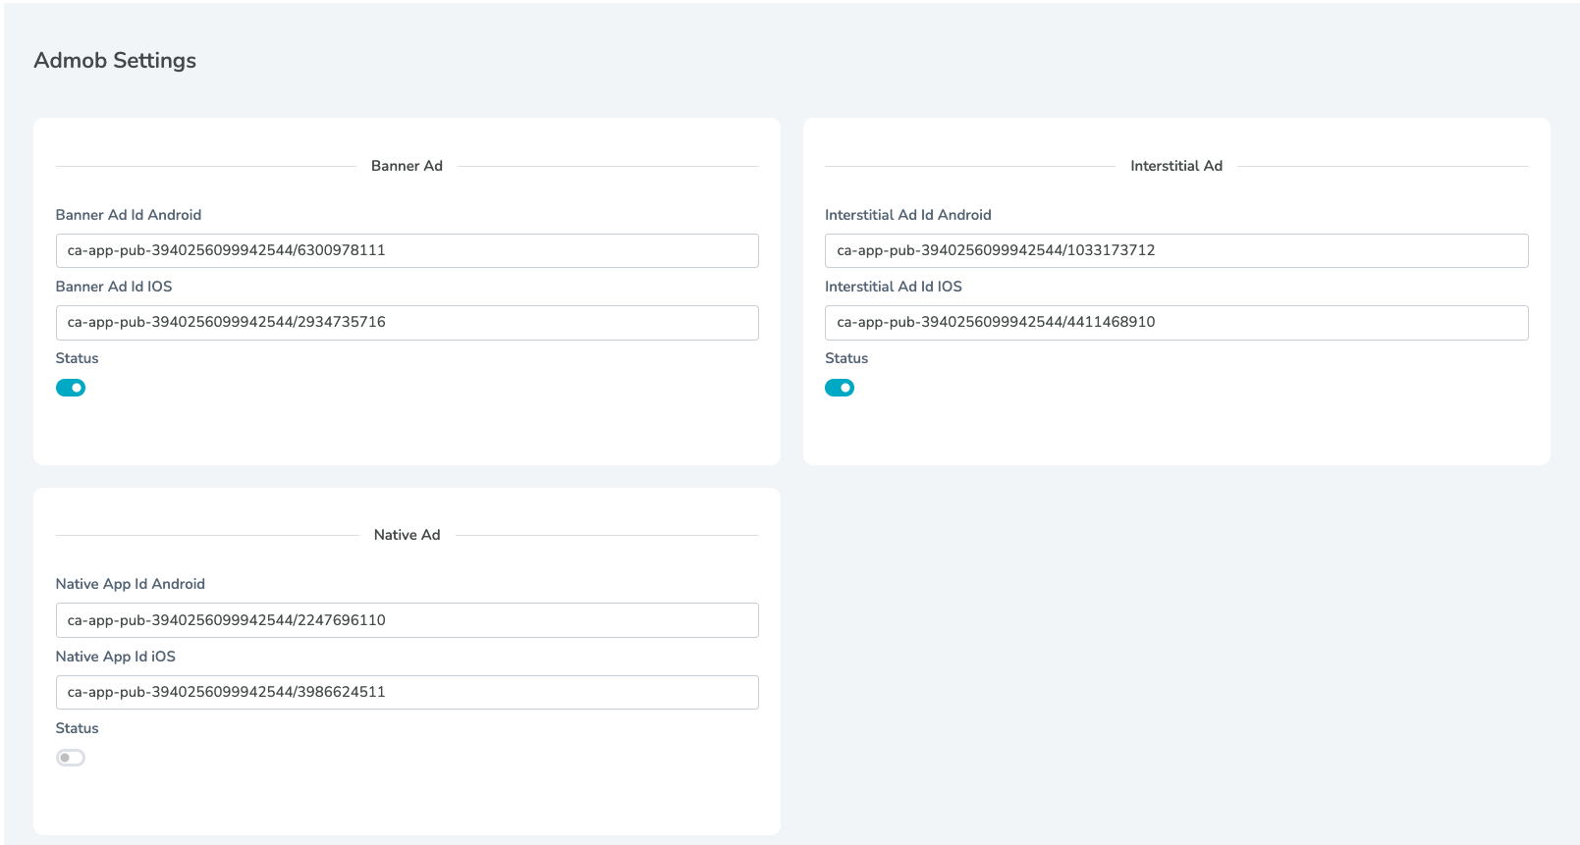1580x845 pixels.
Task: Click the Banner Ad Id Android field
Action: click(x=407, y=250)
